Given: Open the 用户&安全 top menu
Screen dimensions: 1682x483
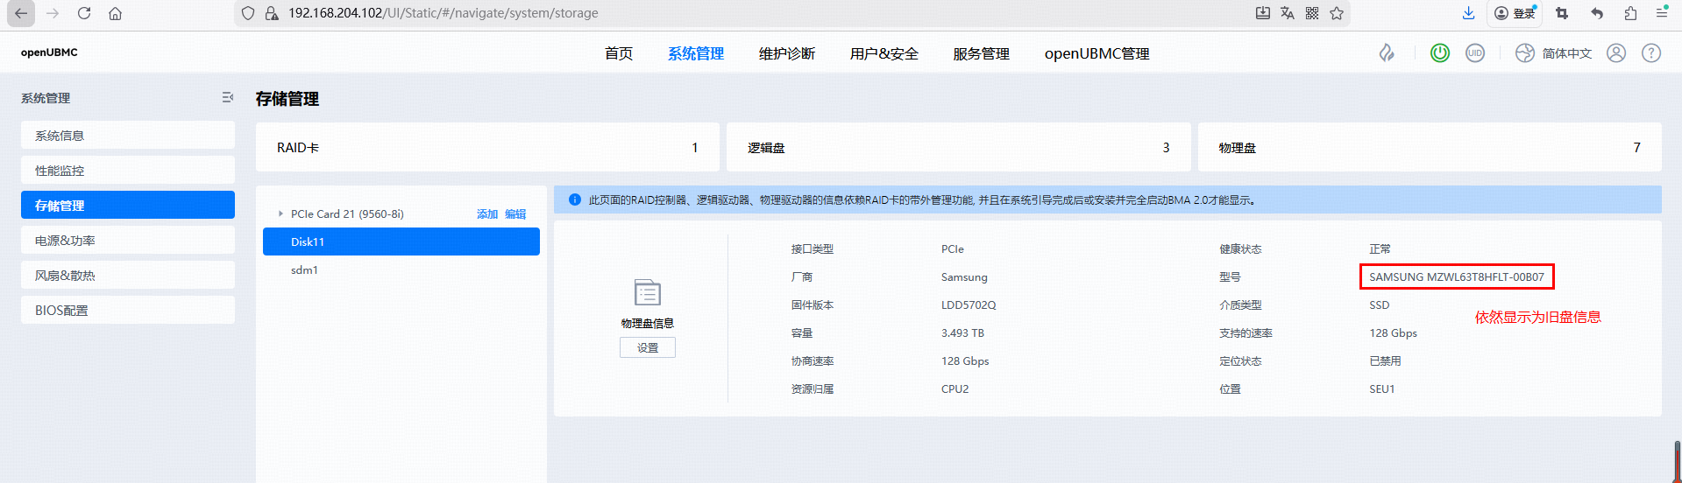Looking at the screenshot, I should 884,54.
